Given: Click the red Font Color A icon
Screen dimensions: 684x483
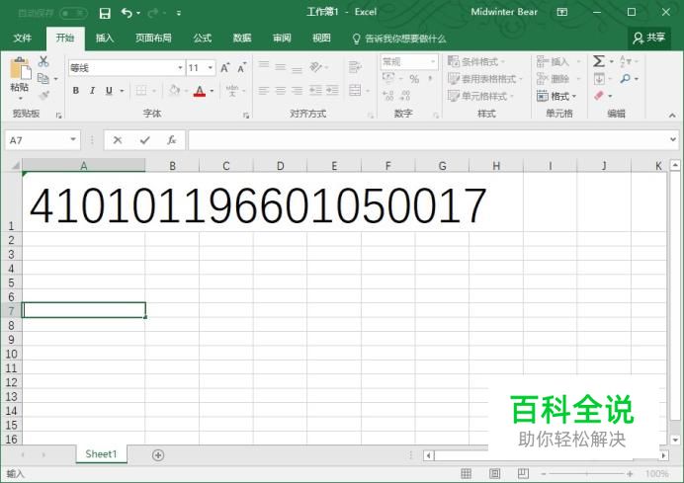Looking at the screenshot, I should (200, 91).
